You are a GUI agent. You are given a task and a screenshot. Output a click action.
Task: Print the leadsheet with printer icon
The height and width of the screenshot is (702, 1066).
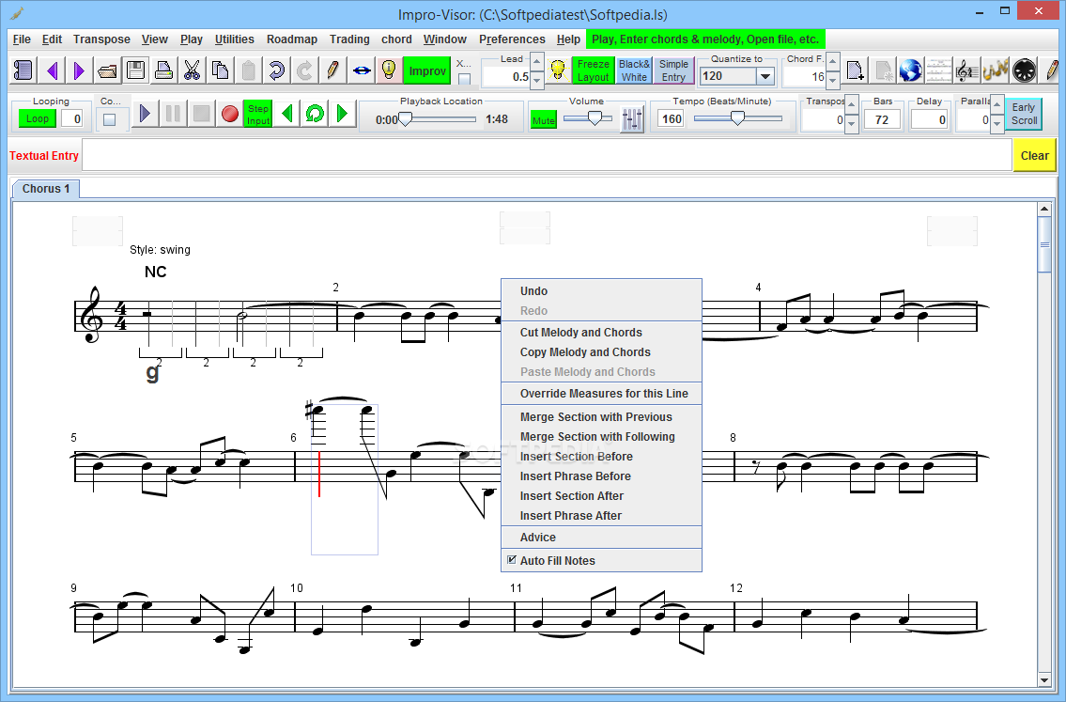pyautogui.click(x=163, y=70)
